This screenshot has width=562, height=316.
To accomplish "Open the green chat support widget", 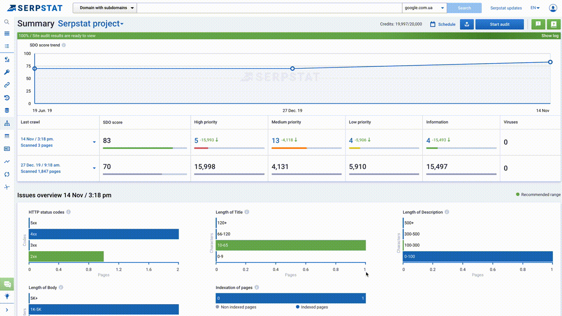I will pyautogui.click(x=7, y=284).
